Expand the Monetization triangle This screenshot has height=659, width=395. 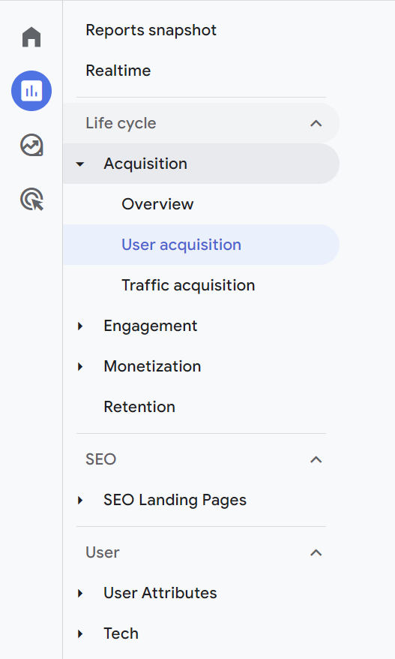[x=79, y=366]
